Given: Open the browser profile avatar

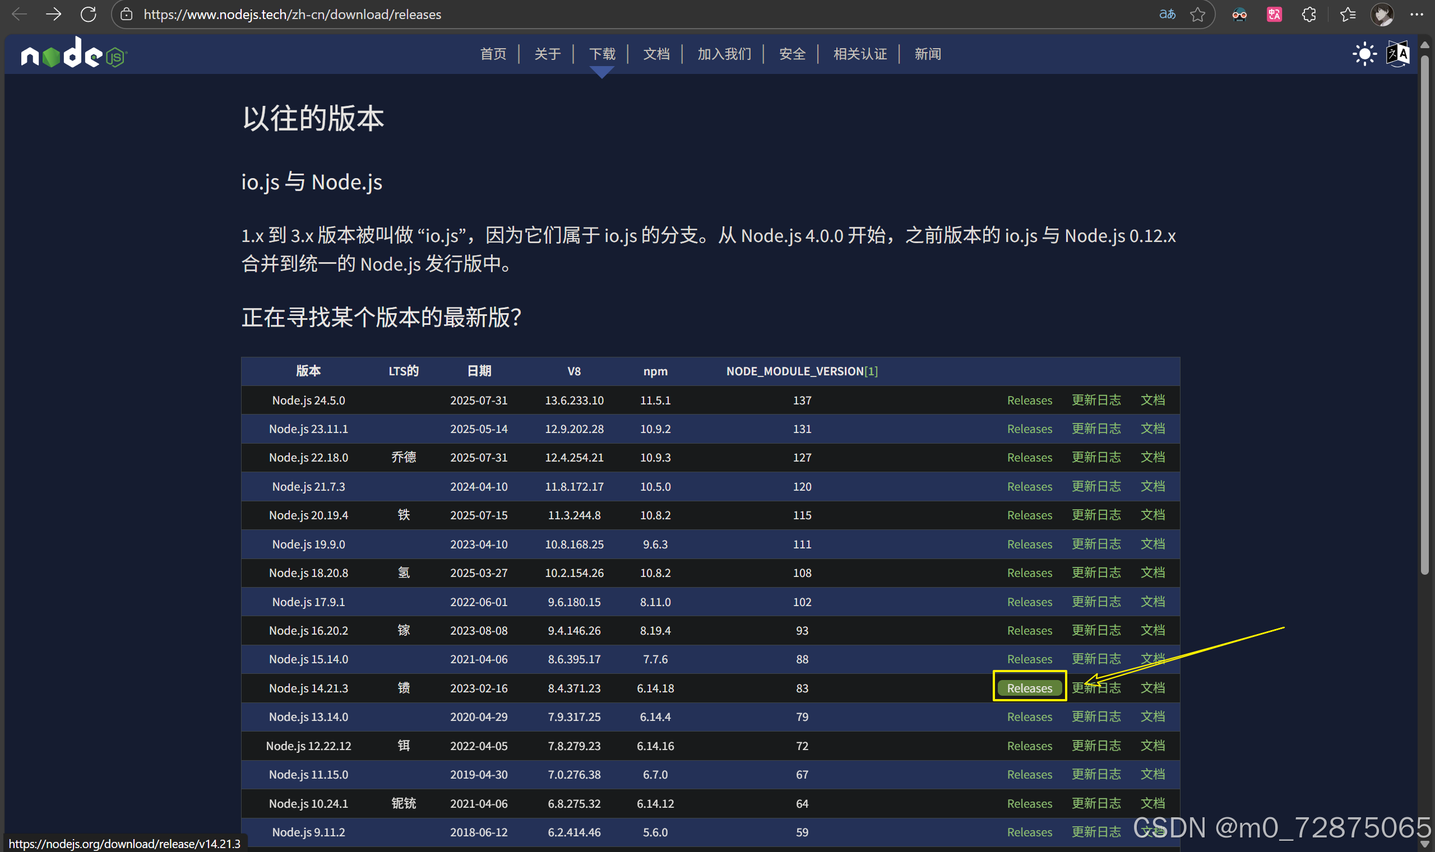Looking at the screenshot, I should (x=1382, y=15).
